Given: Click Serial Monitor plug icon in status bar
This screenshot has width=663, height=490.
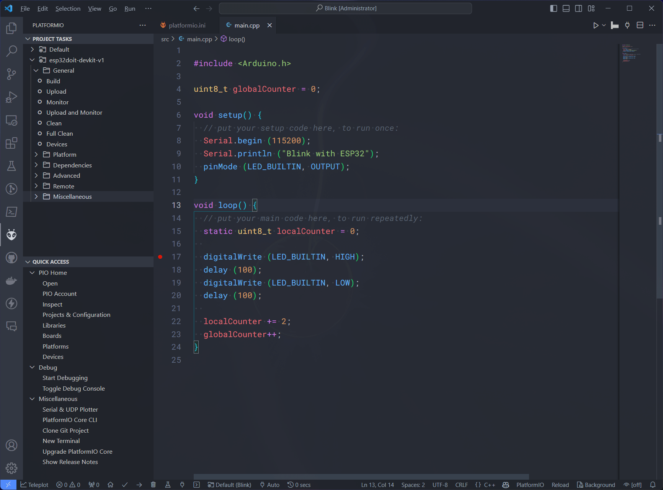Looking at the screenshot, I should [x=182, y=485].
